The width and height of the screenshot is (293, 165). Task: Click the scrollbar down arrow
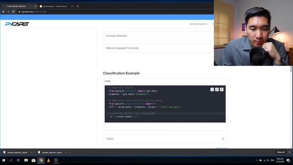pyautogui.click(x=291, y=148)
